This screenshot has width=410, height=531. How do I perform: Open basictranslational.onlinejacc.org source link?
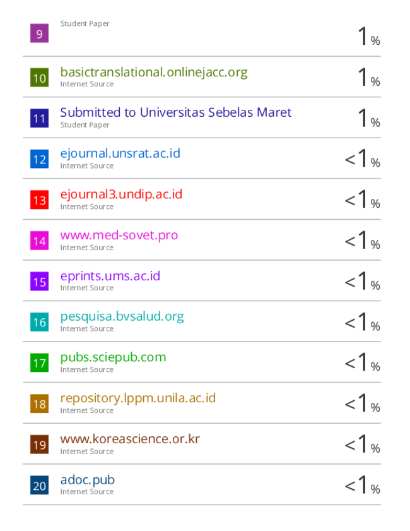point(154,73)
